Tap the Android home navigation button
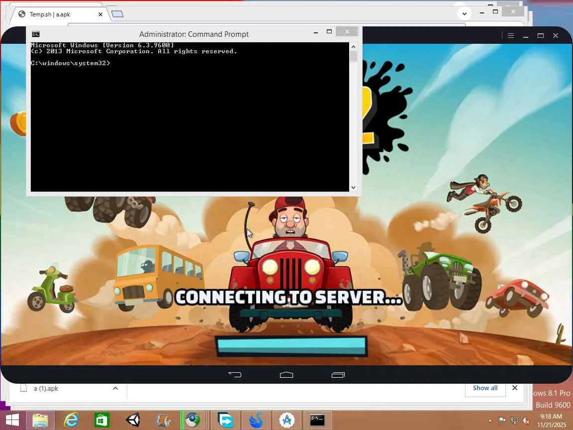This screenshot has height=430, width=573. click(x=286, y=375)
